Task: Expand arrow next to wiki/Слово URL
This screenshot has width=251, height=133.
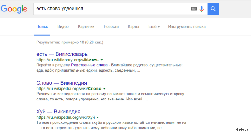Action: coord(104,89)
